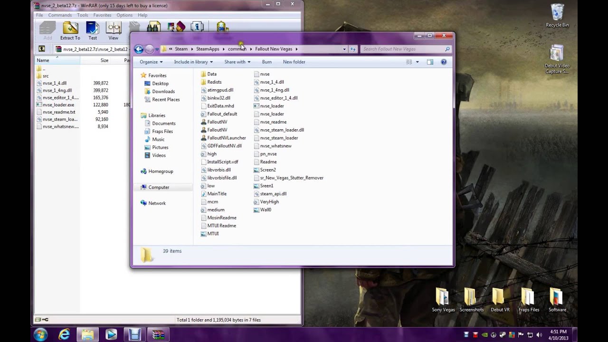608x342 pixels.
Task: Select Recent Places in sidebar
Action: tap(162, 100)
